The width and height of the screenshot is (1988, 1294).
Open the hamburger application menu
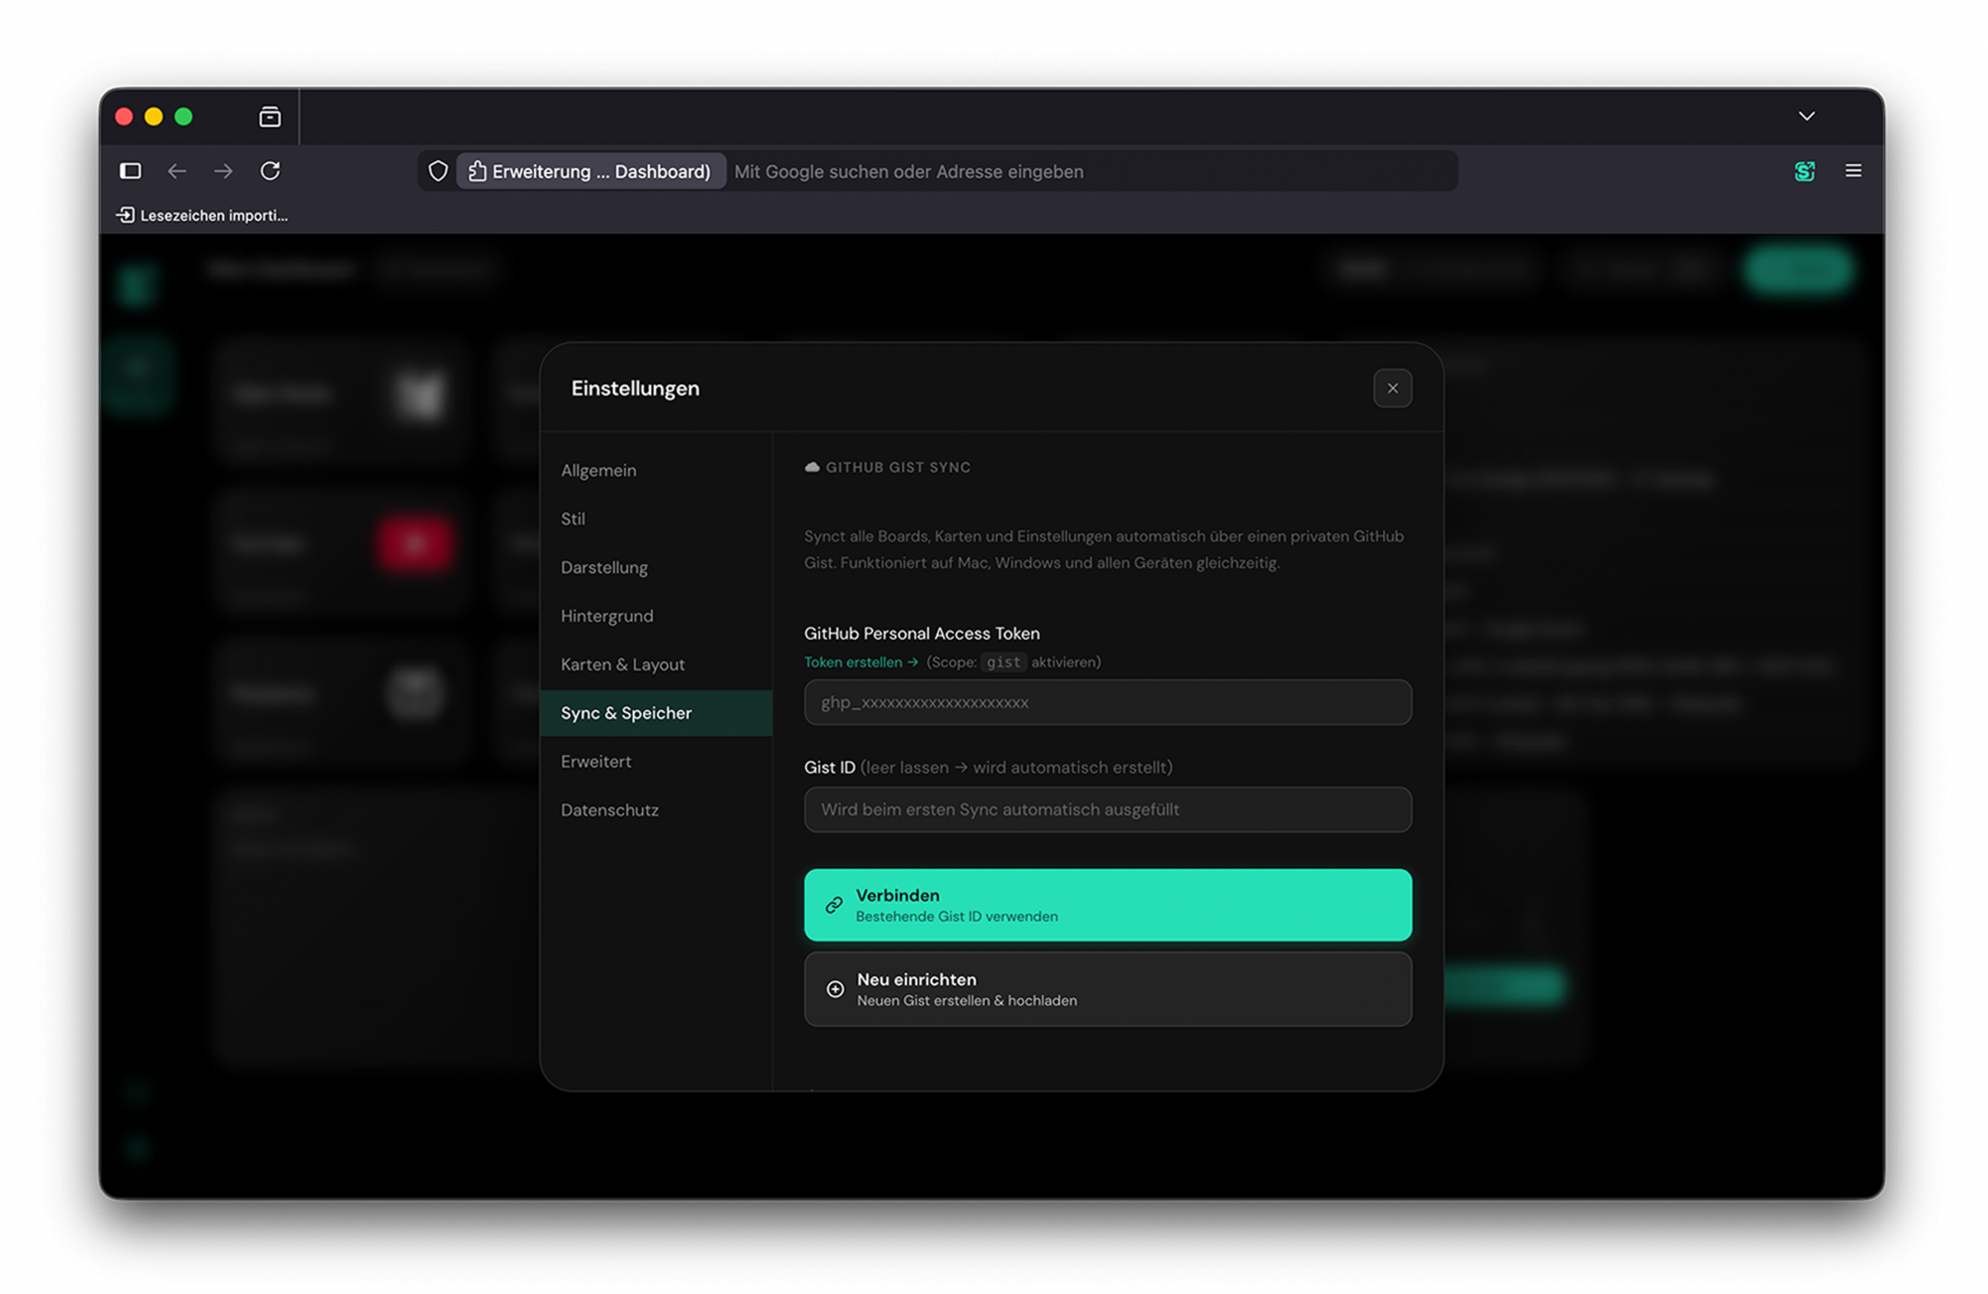point(1854,170)
